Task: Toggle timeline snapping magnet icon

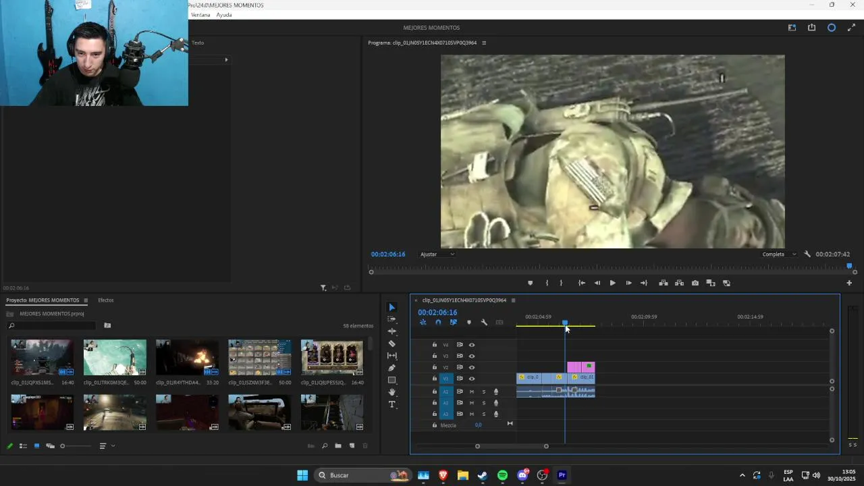Action: pos(438,323)
